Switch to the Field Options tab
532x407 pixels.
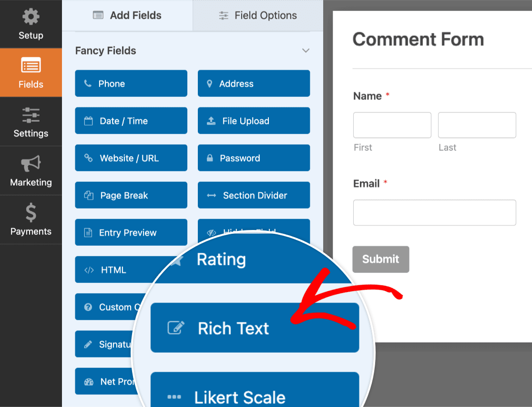click(x=258, y=15)
